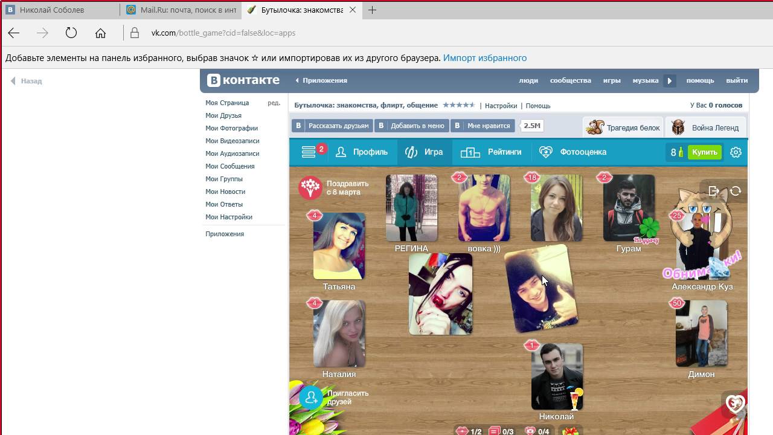Switch to Mail.Ru tab

pos(181,10)
